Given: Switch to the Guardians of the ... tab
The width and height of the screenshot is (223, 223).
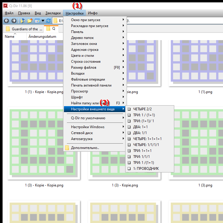Looking at the screenshot, I should (x=24, y=29).
